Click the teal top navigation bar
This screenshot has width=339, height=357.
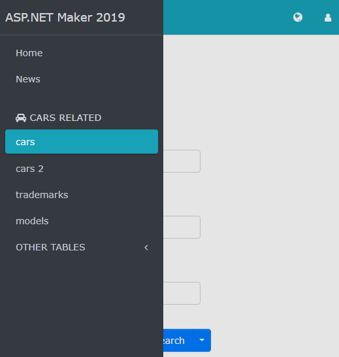point(227,17)
